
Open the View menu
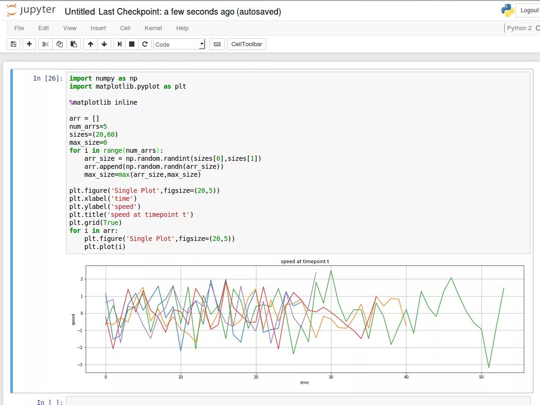70,28
